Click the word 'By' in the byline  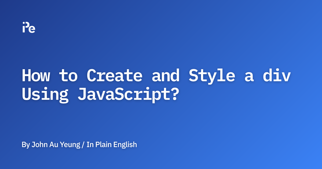click(25, 145)
